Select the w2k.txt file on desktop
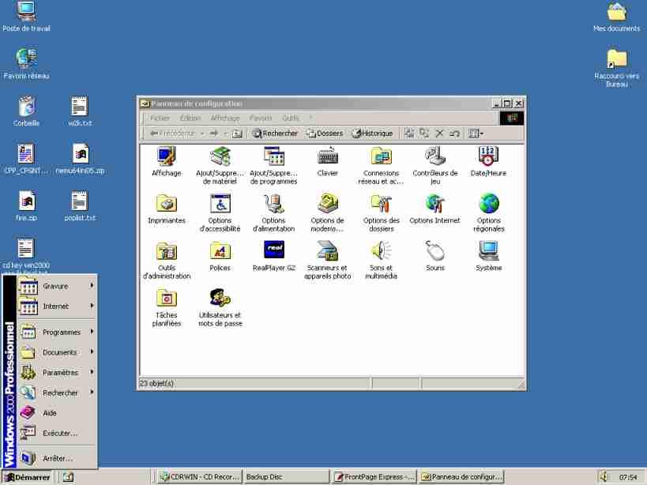Screen dimensions: 647x485 80,111
